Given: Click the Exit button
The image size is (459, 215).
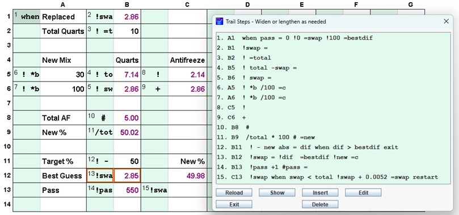Looking at the screenshot, I should click(x=234, y=204).
